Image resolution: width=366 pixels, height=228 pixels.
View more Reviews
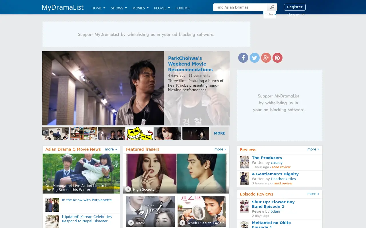pos(313,149)
